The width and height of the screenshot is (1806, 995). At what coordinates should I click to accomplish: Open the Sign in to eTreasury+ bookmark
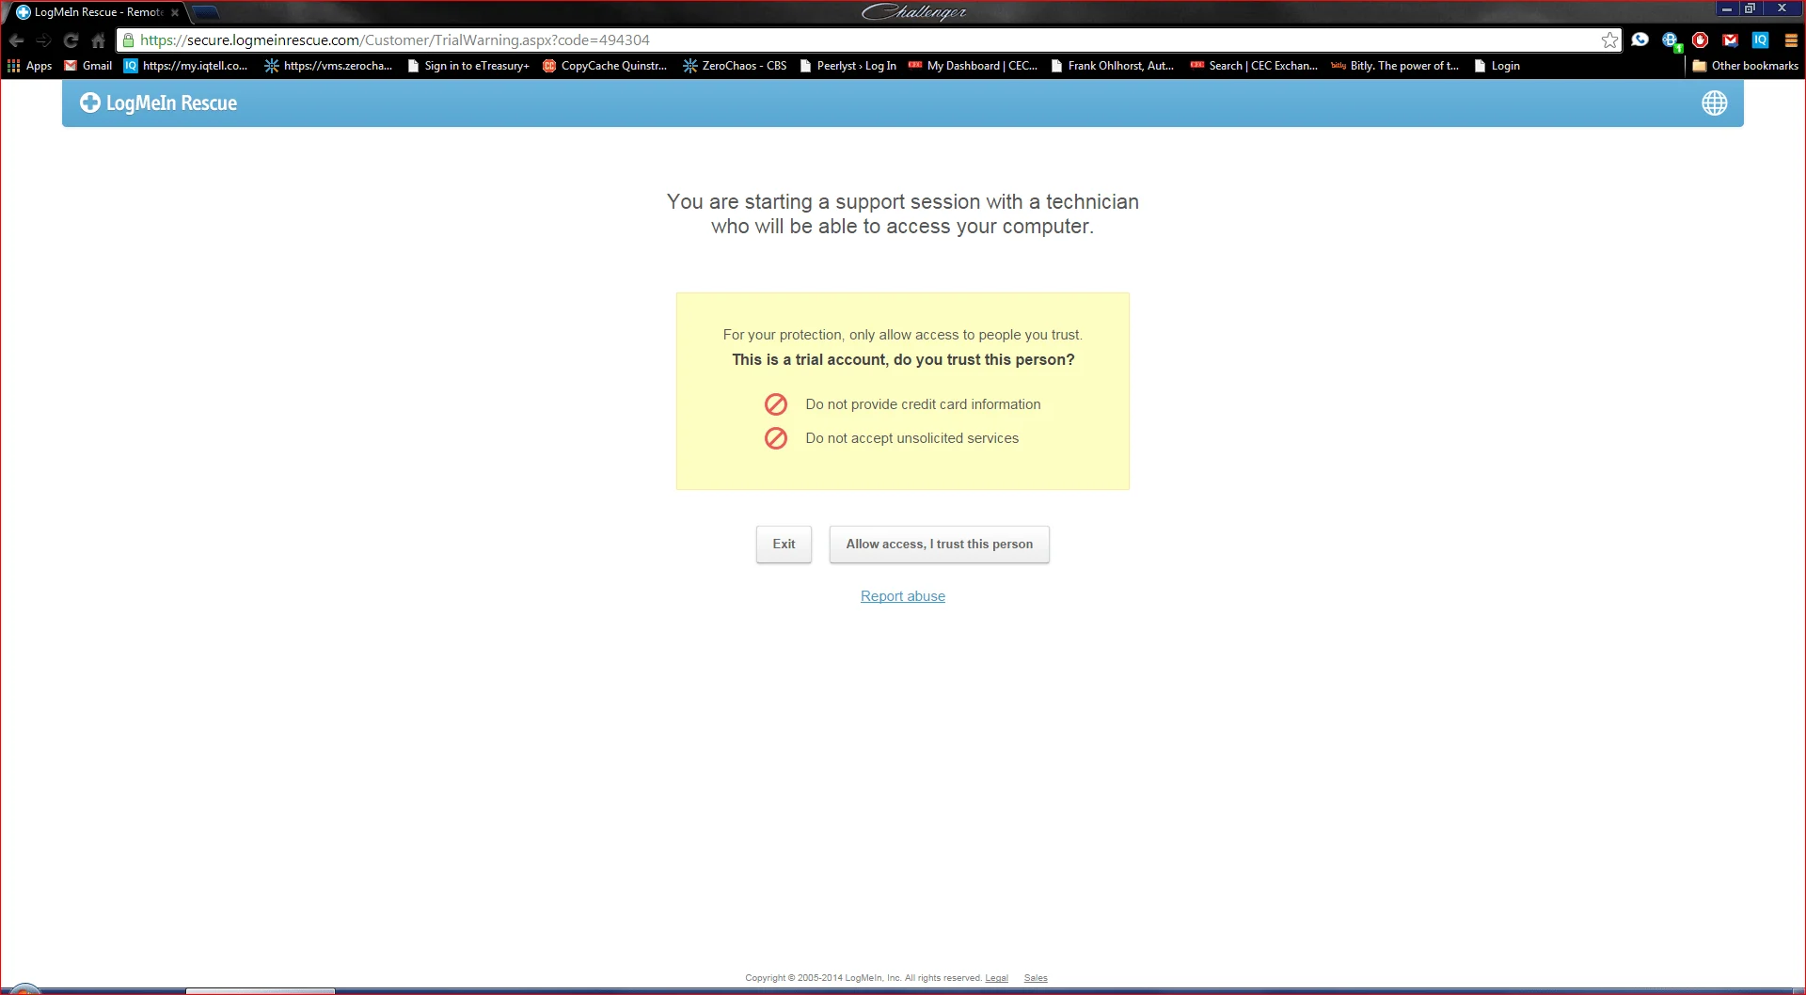(x=467, y=66)
